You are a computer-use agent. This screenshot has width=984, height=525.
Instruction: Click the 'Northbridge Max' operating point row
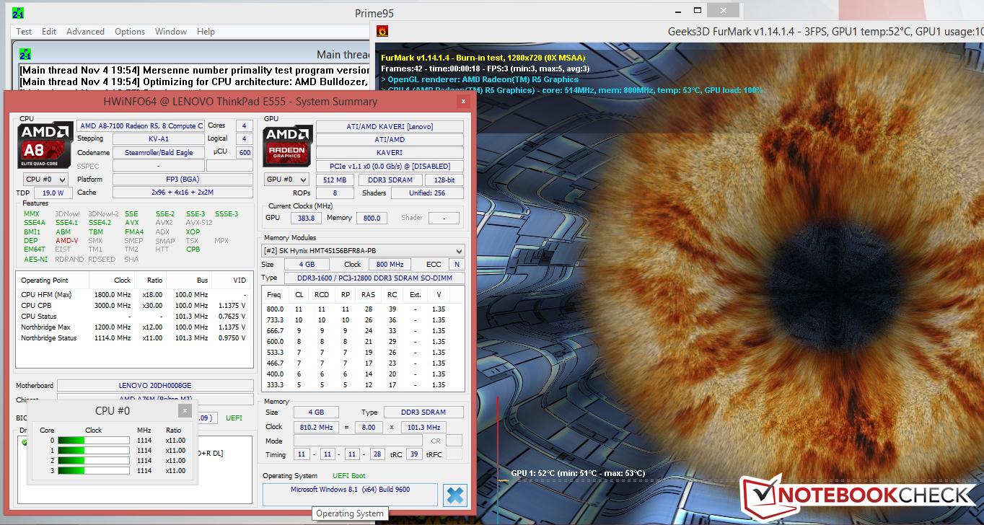tap(133, 327)
